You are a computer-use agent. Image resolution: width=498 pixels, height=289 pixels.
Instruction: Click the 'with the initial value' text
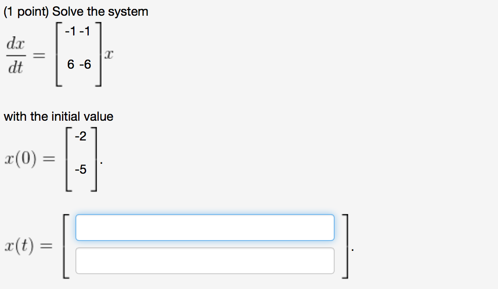point(58,117)
